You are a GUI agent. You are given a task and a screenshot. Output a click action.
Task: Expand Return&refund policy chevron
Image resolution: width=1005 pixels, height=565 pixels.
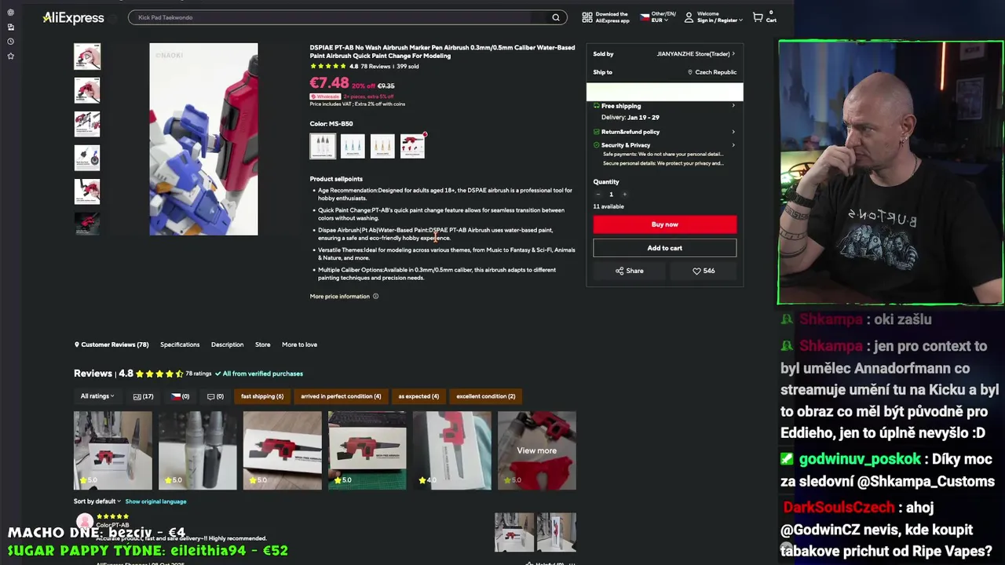733,132
